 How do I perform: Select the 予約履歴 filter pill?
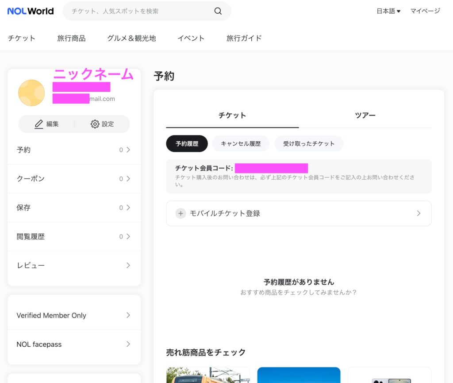point(187,143)
